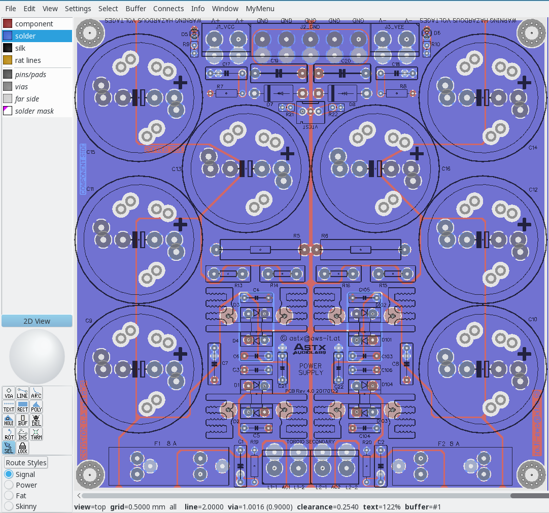Click the grid=0.5000 mm status entry
The image size is (549, 513).
(x=138, y=507)
